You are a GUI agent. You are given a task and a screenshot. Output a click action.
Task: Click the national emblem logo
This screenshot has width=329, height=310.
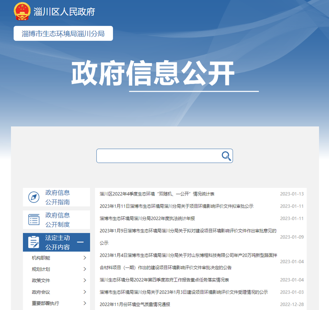tap(22, 12)
